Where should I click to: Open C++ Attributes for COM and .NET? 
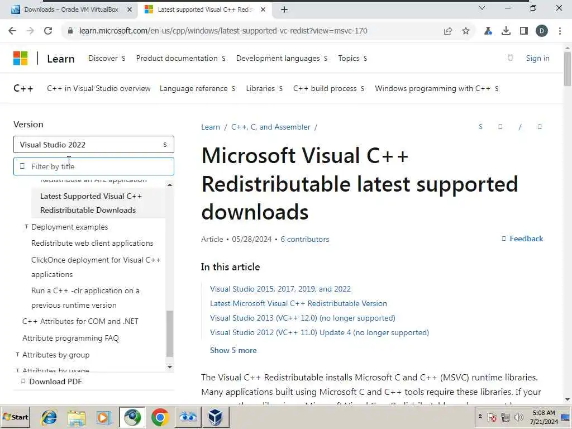pyautogui.click(x=80, y=321)
